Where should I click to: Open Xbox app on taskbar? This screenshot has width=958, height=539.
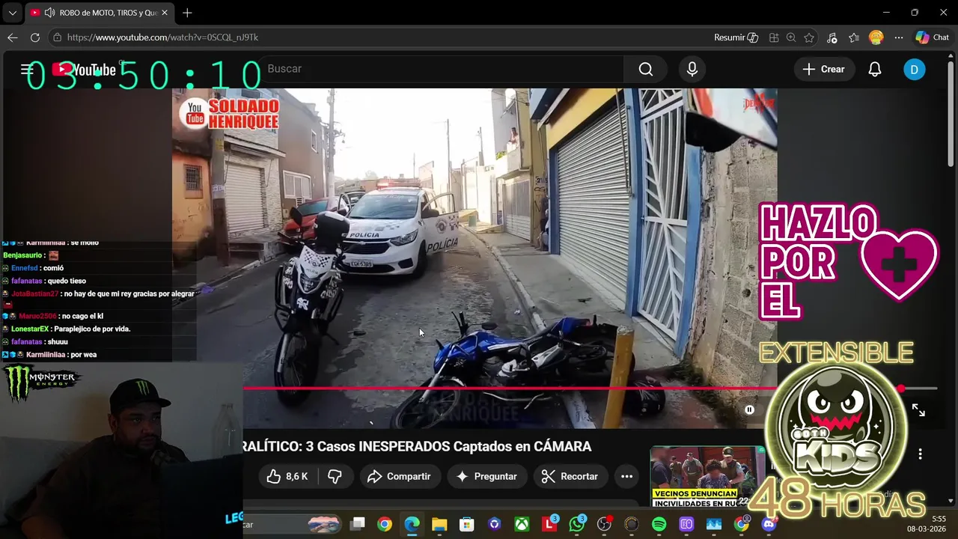522,524
